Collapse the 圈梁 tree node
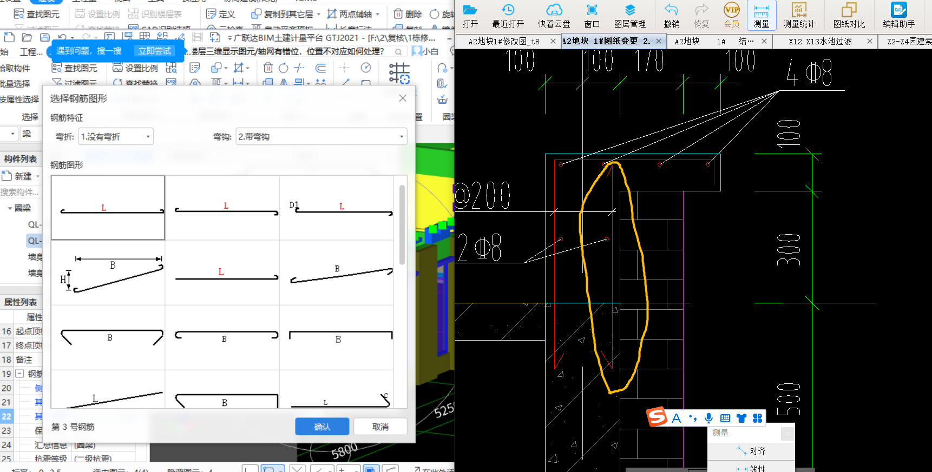This screenshot has height=472, width=932. (10, 208)
